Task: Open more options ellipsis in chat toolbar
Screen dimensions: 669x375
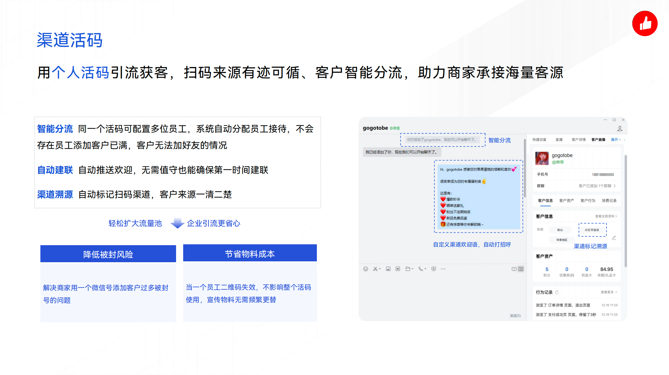Action: tap(443, 269)
